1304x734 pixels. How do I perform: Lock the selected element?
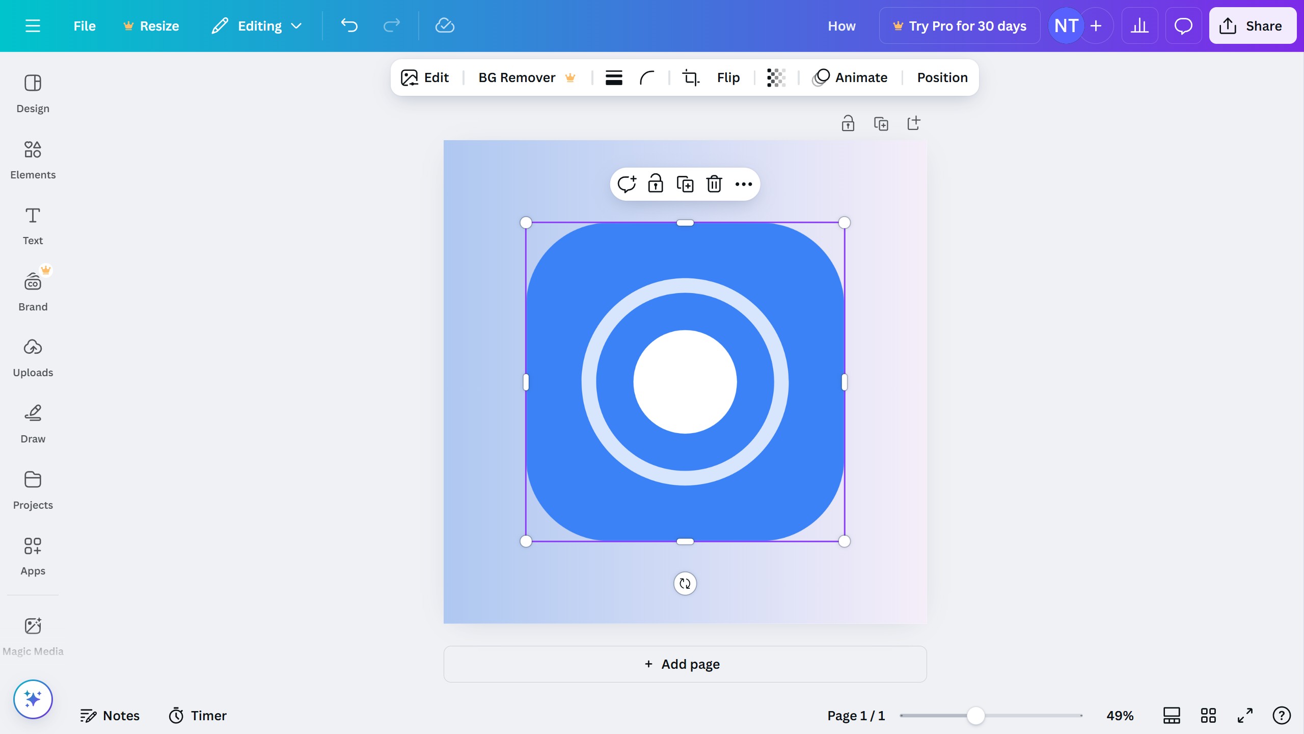656,184
